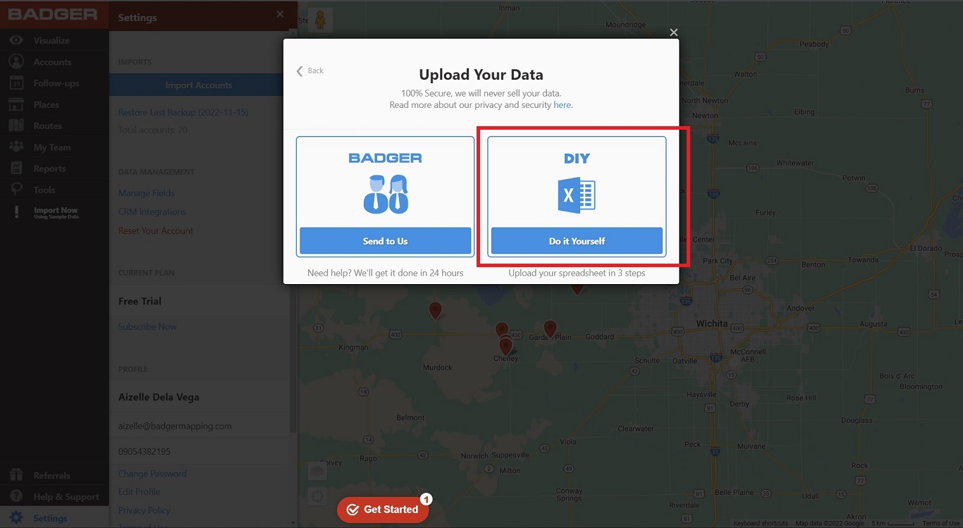This screenshot has width=963, height=528.
Task: Click the name Aizelle Dela Vega
Action: coord(159,397)
